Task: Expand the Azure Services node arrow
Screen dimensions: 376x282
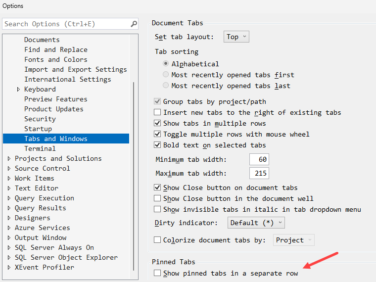Action: [9, 228]
